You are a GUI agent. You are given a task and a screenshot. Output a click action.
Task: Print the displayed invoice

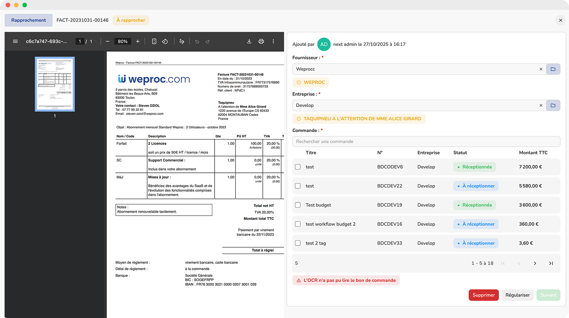[261, 41]
